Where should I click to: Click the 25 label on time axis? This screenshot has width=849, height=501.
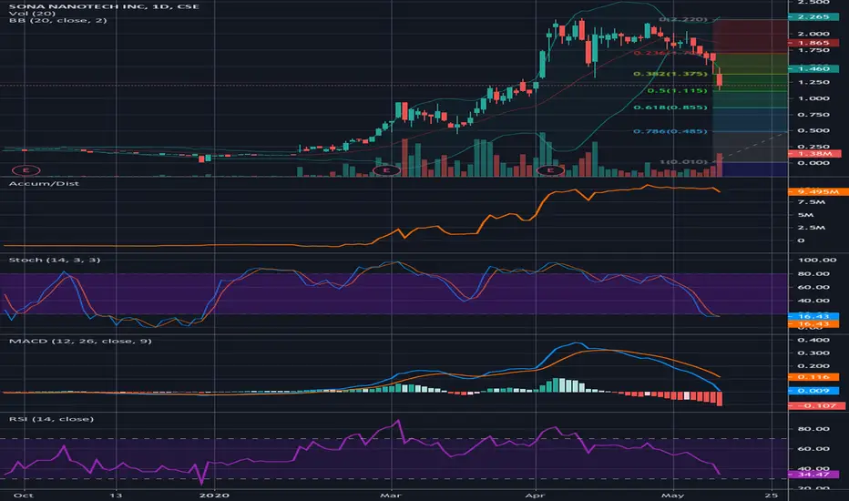[771, 495]
